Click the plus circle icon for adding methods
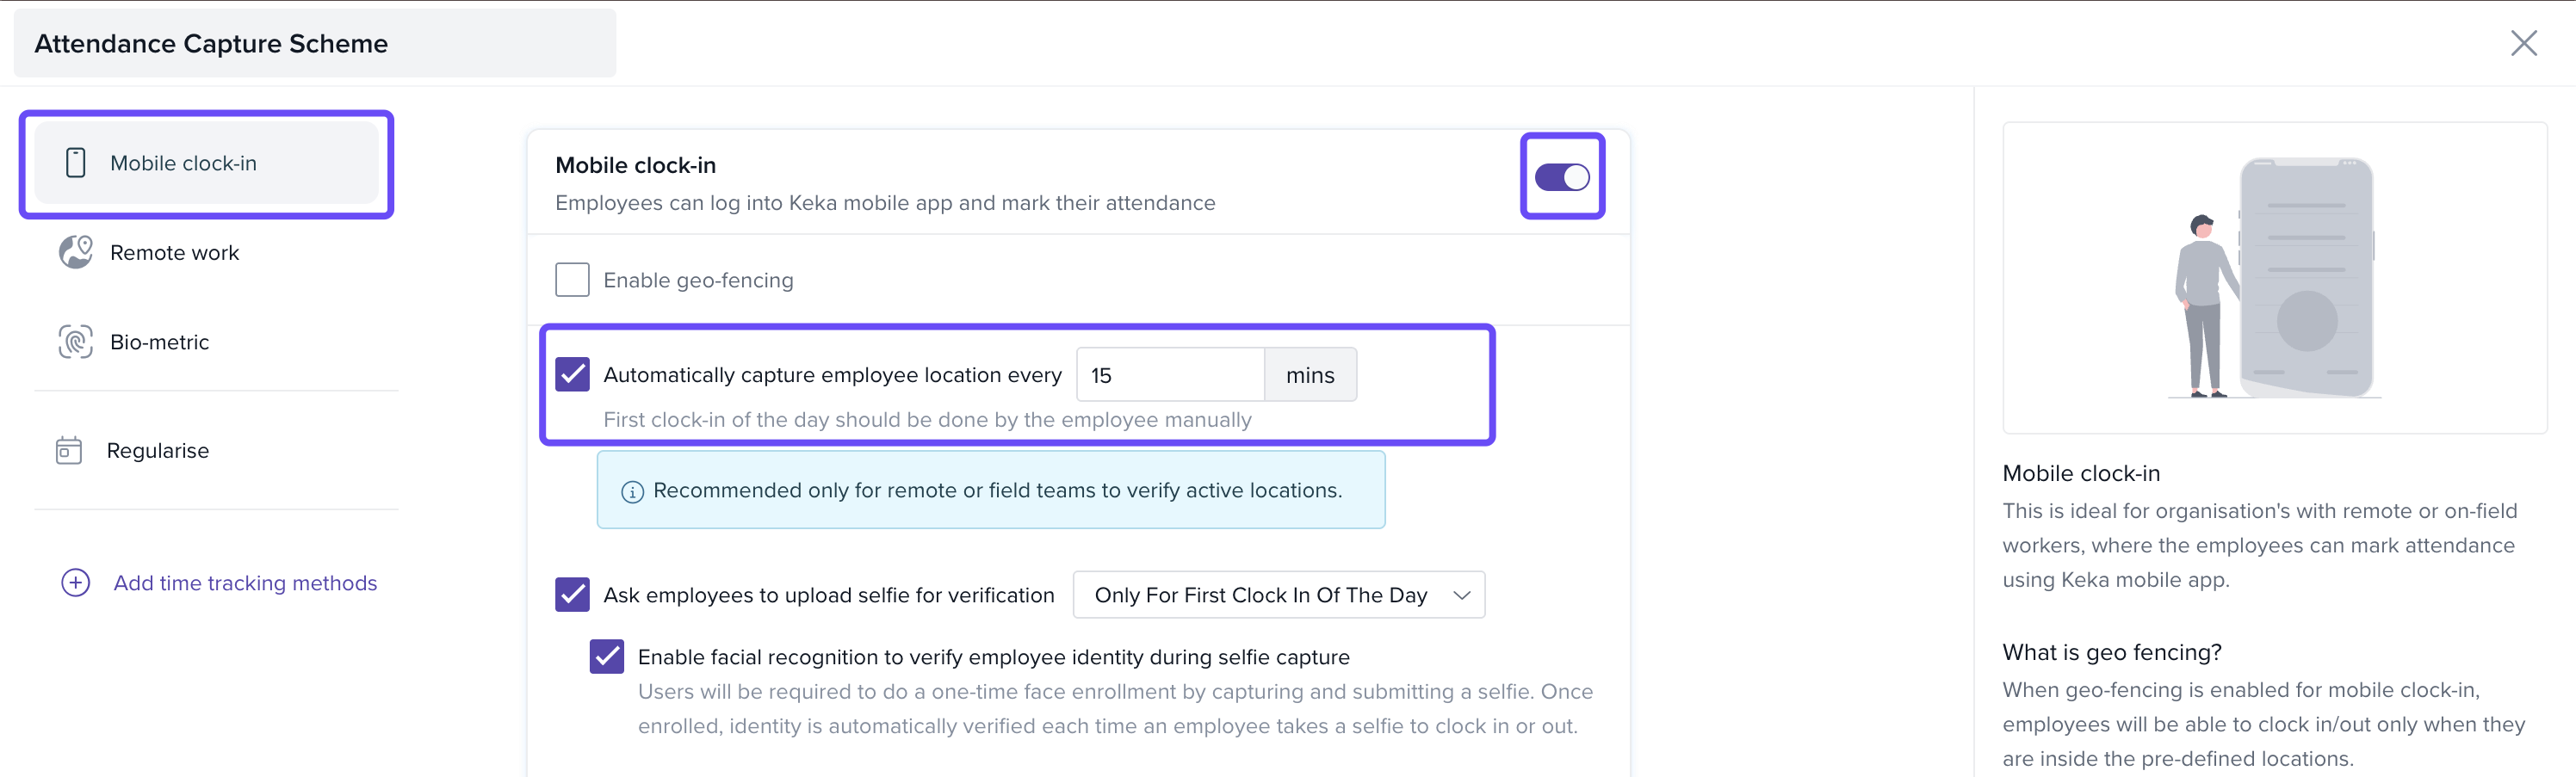2576x777 pixels. [x=76, y=583]
